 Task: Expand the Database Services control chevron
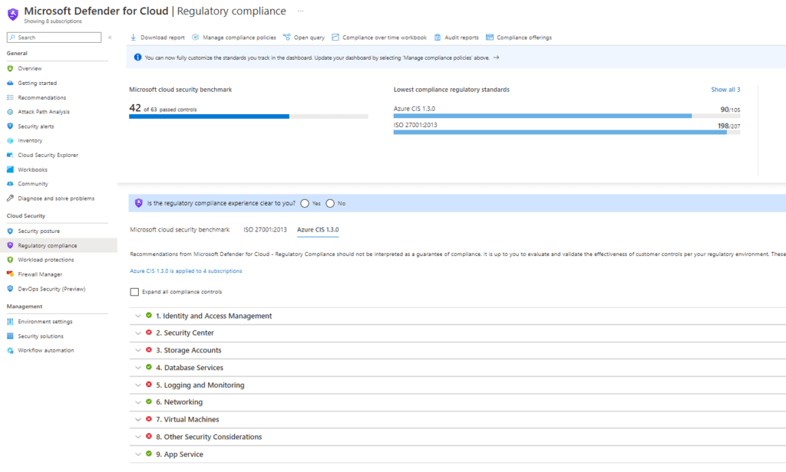(x=138, y=368)
